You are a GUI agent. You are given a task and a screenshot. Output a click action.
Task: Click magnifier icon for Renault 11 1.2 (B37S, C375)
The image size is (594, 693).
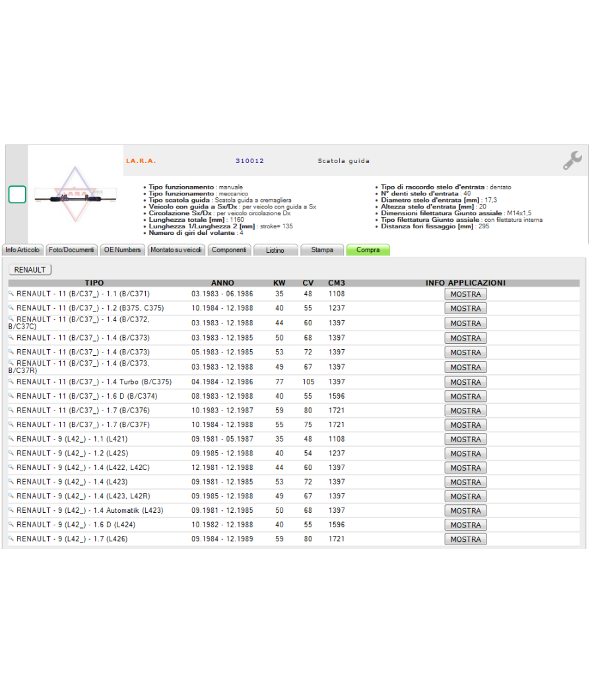(11, 308)
